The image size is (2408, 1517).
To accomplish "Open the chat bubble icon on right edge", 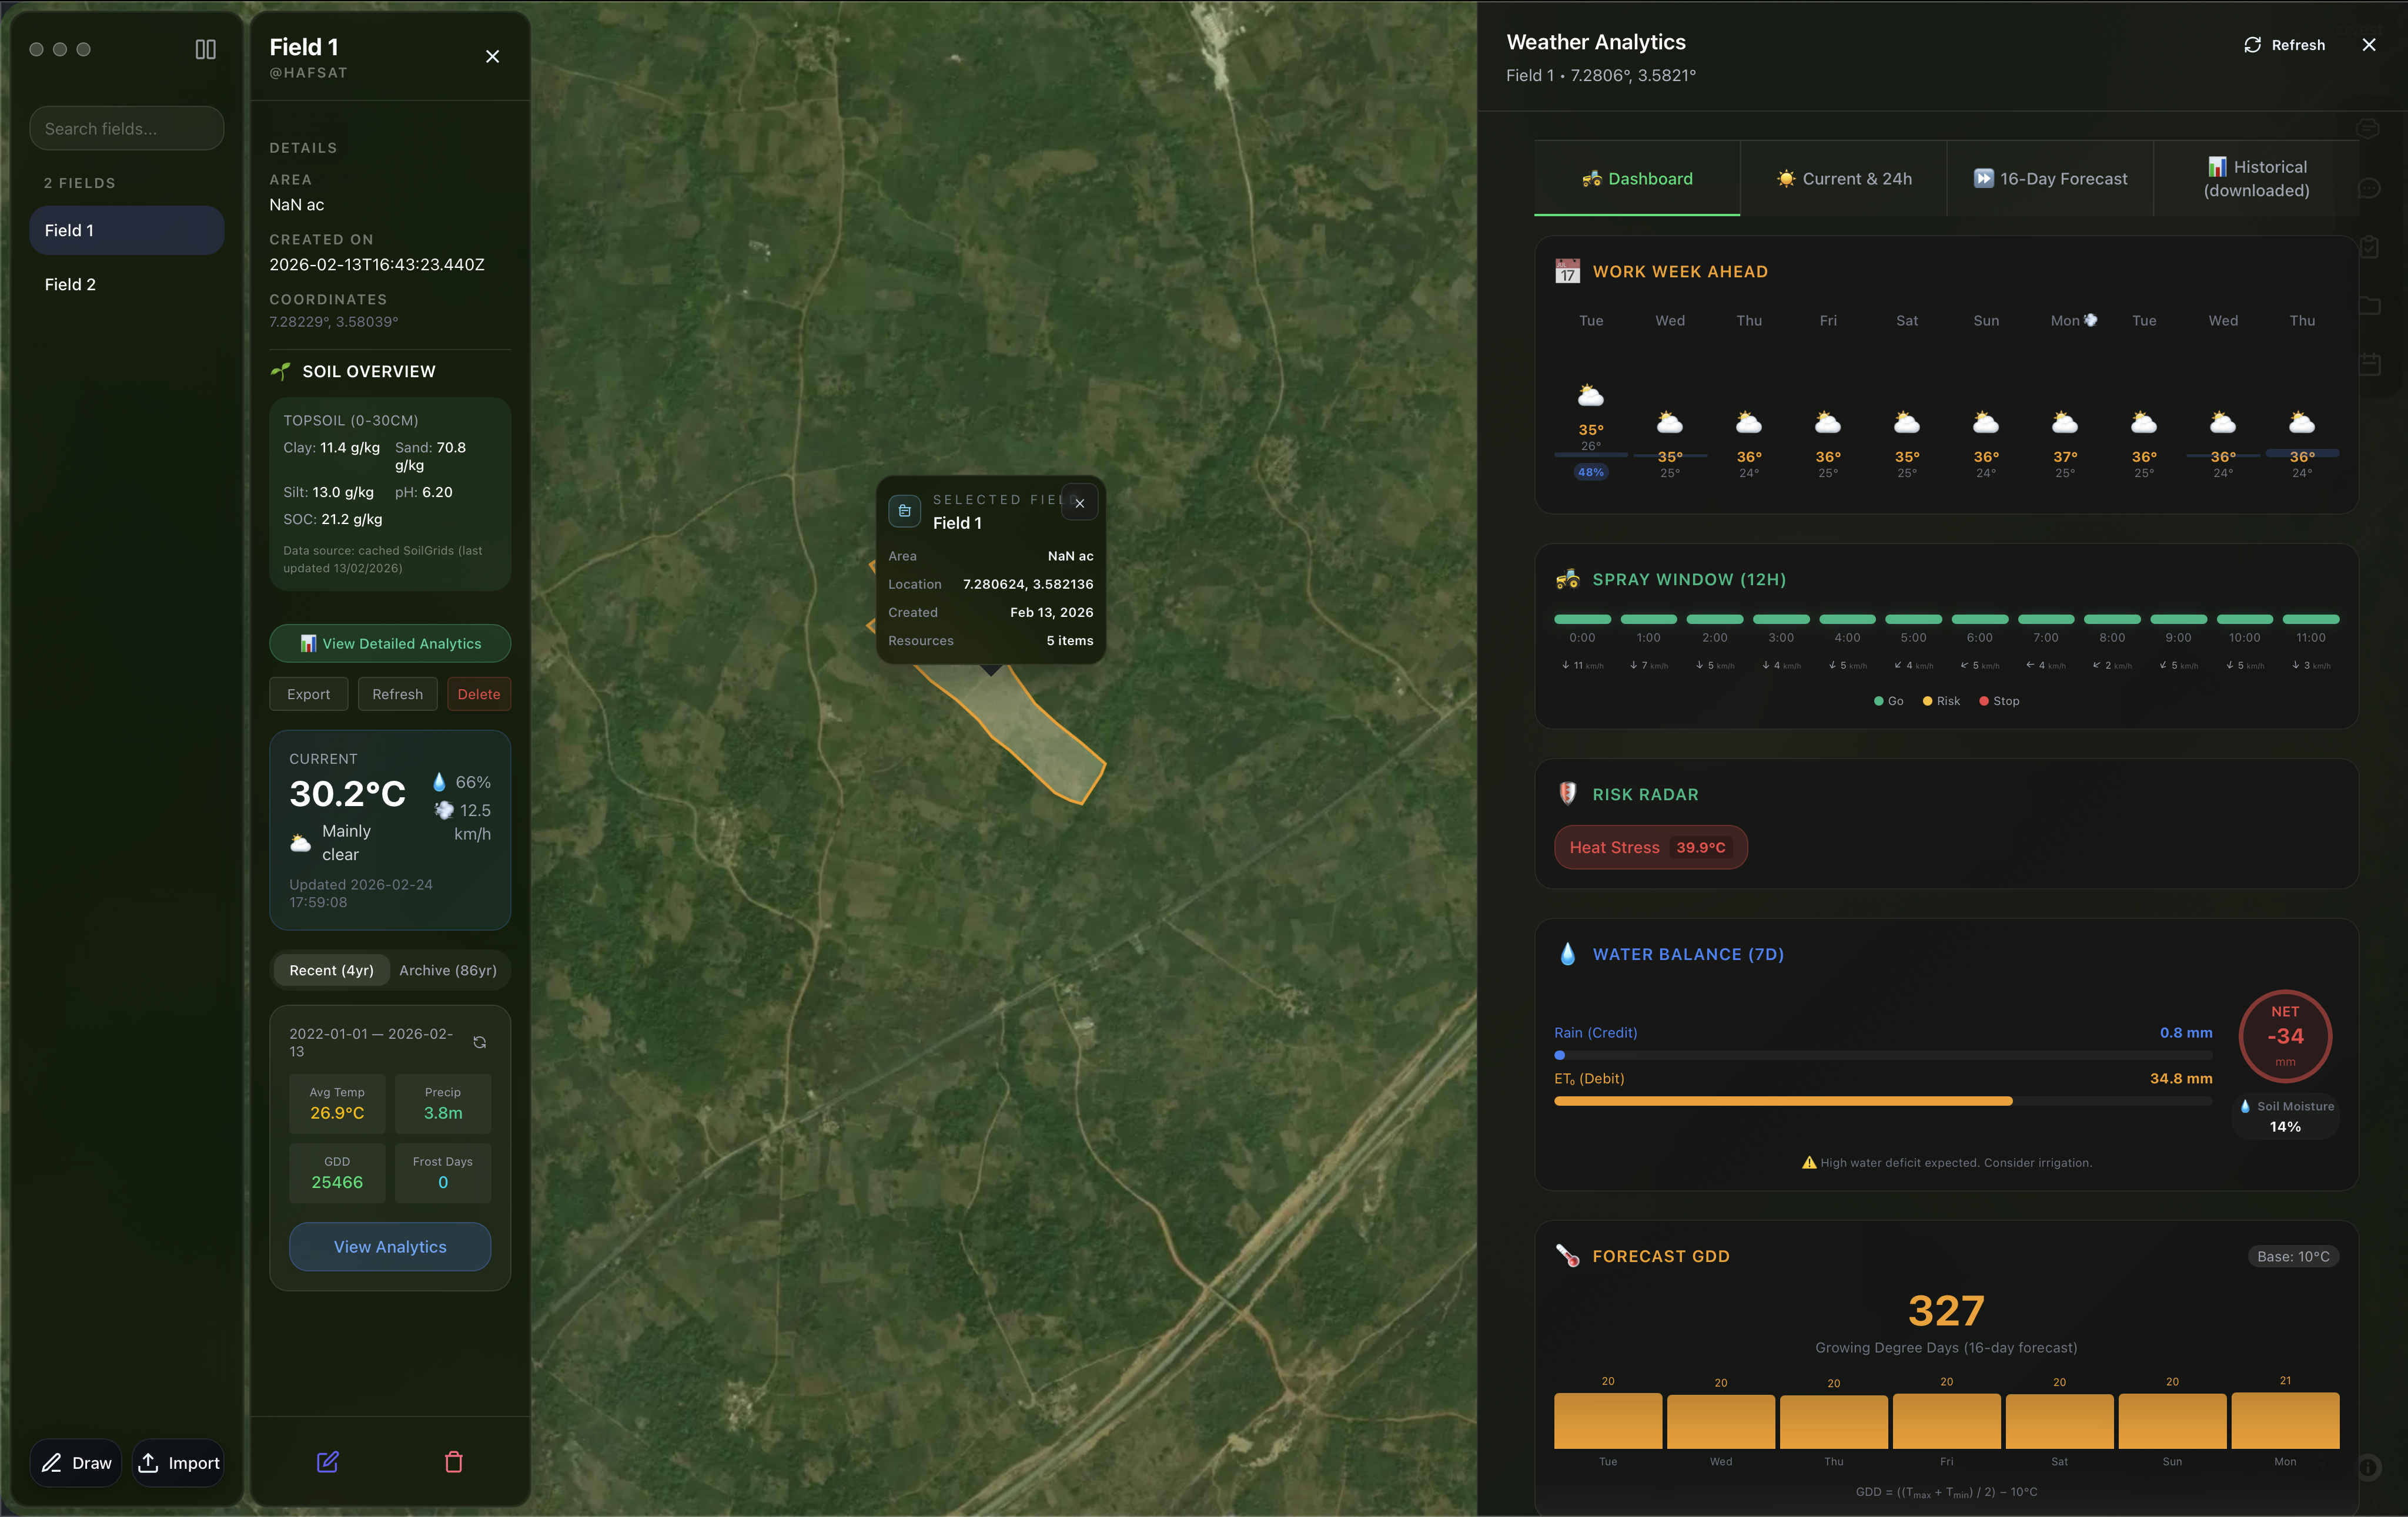I will 2369,189.
